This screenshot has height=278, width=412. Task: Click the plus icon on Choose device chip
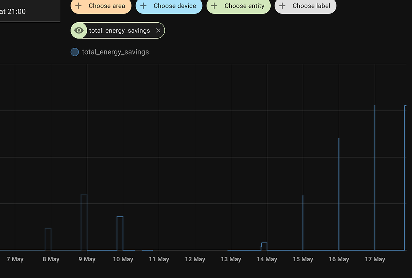coord(143,6)
